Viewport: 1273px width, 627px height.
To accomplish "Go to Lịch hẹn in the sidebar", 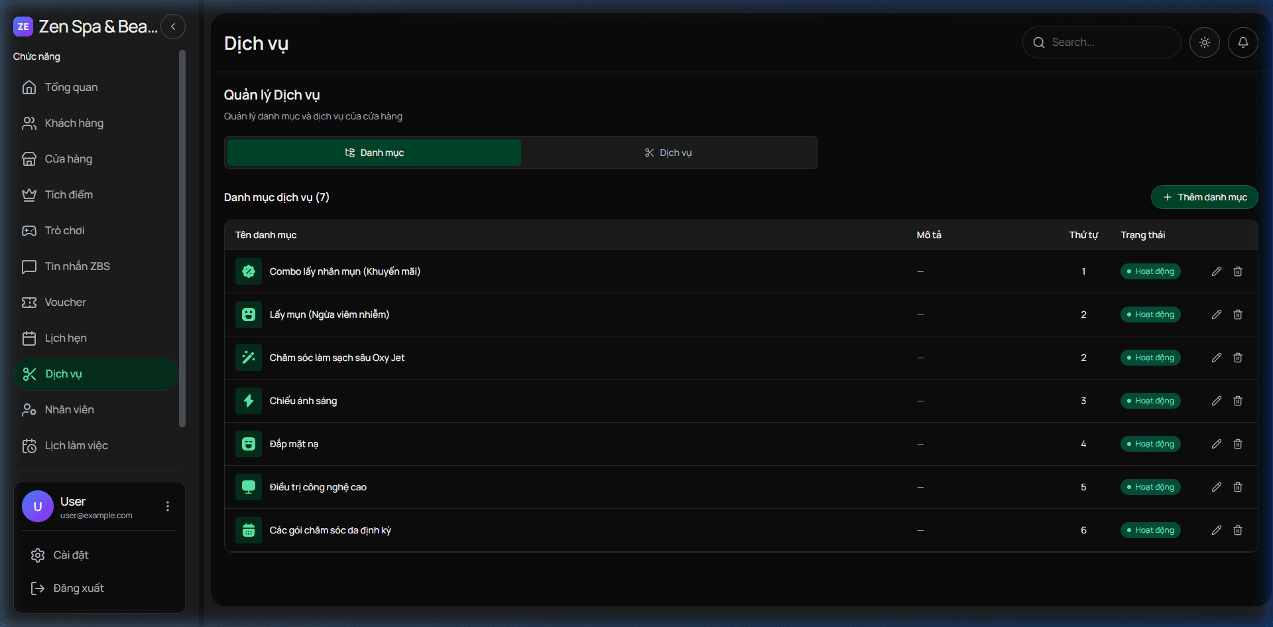I will pyautogui.click(x=65, y=338).
